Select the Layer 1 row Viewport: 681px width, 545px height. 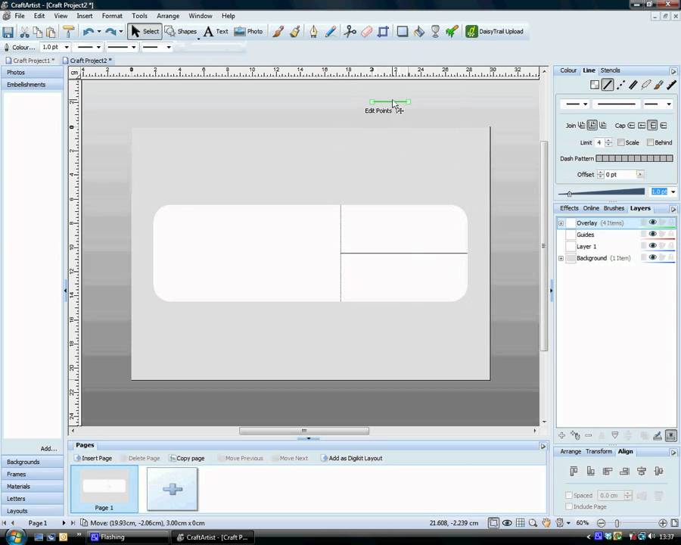616,247
